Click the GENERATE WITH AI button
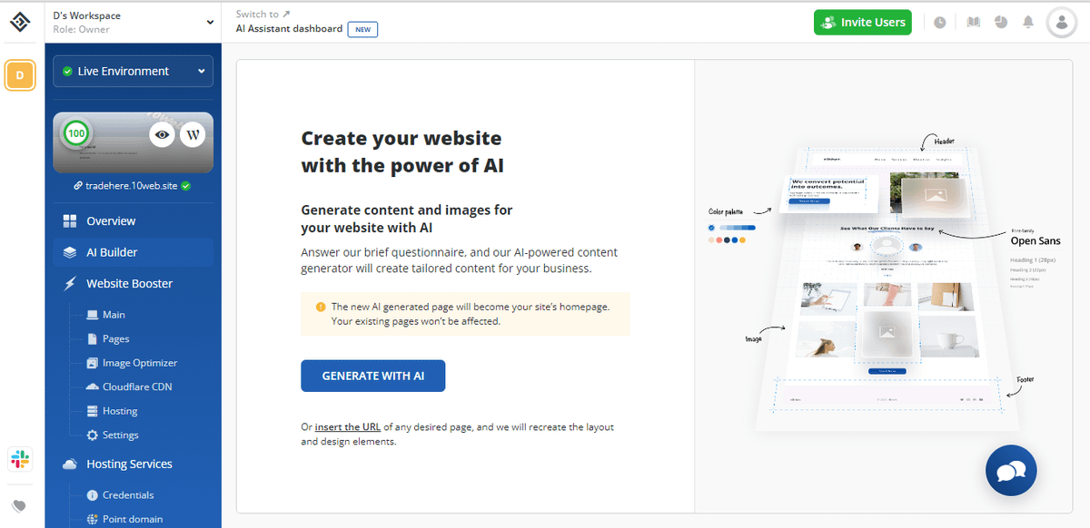The width and height of the screenshot is (1090, 528). (372, 376)
